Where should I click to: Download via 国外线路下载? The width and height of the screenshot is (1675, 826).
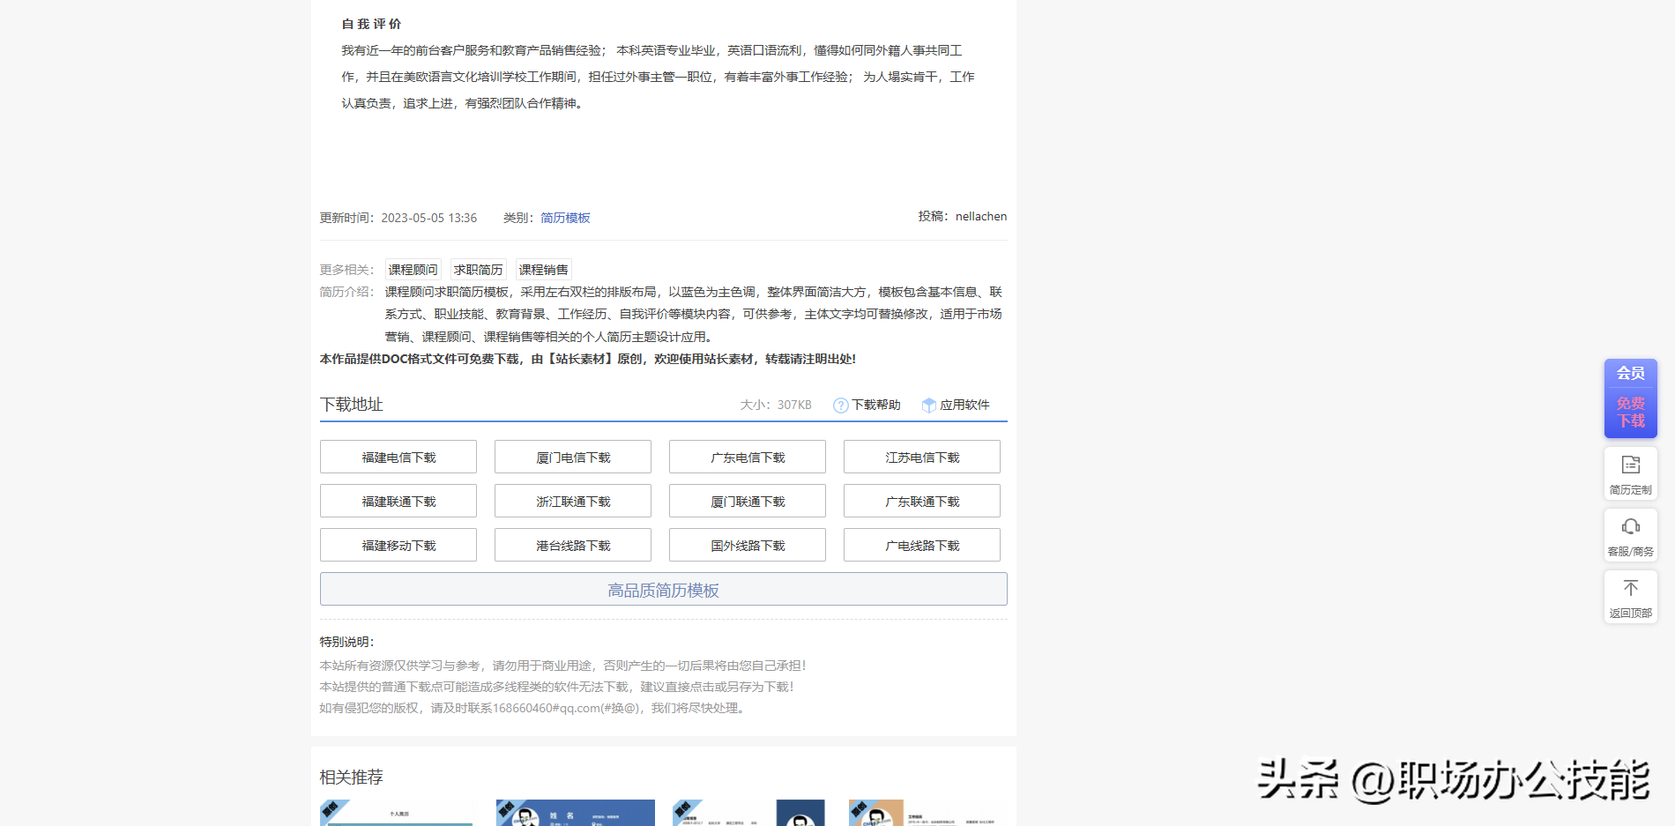click(x=747, y=545)
